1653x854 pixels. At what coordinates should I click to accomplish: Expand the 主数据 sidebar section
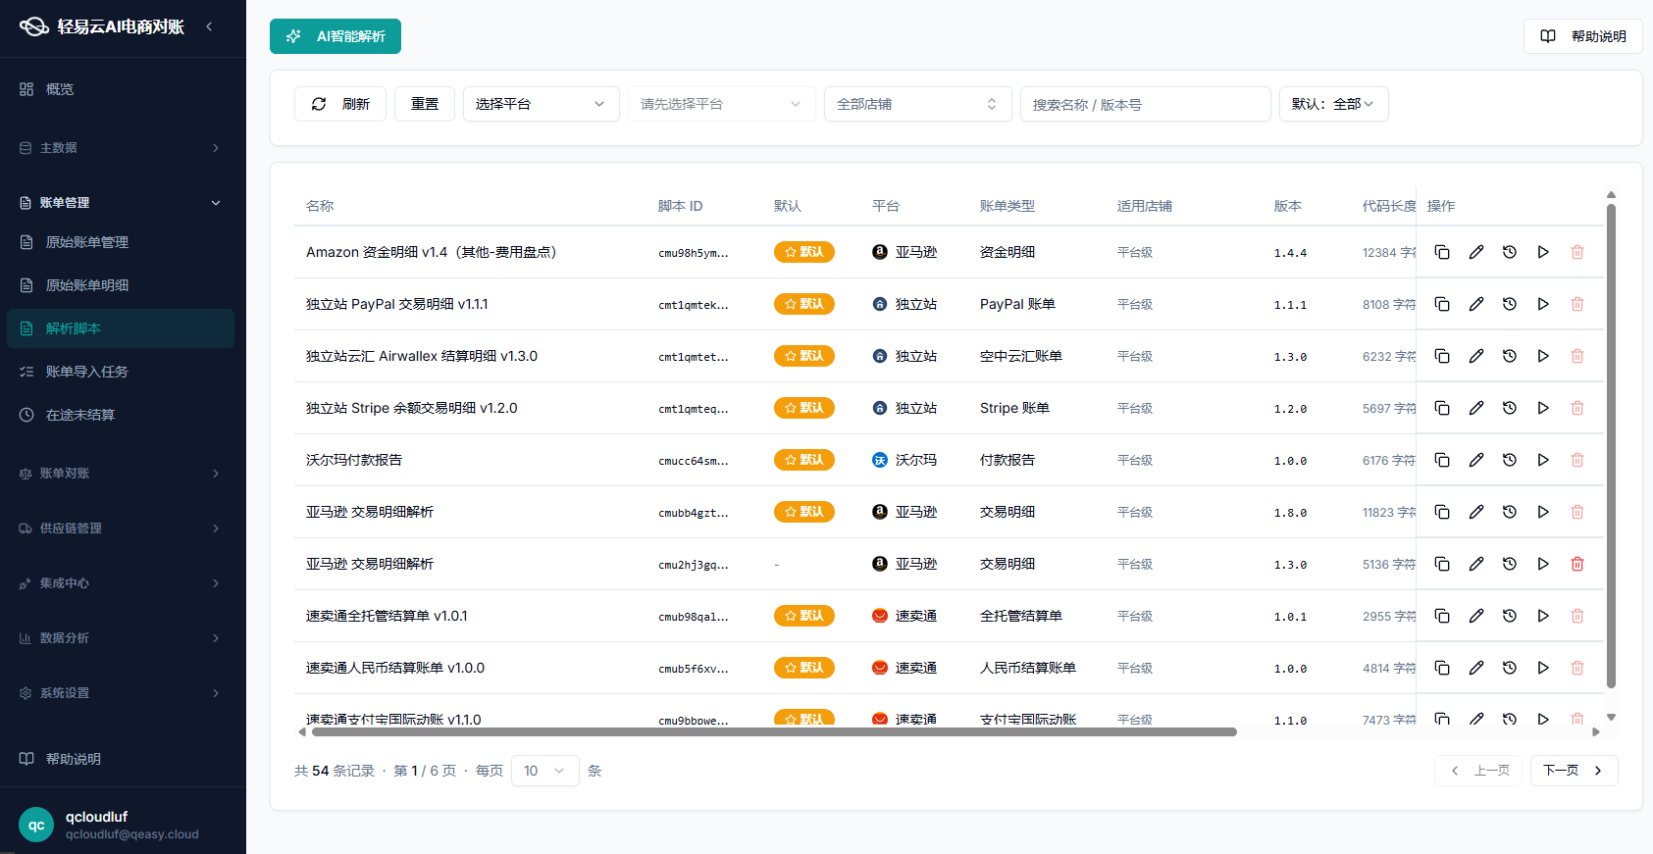123,148
